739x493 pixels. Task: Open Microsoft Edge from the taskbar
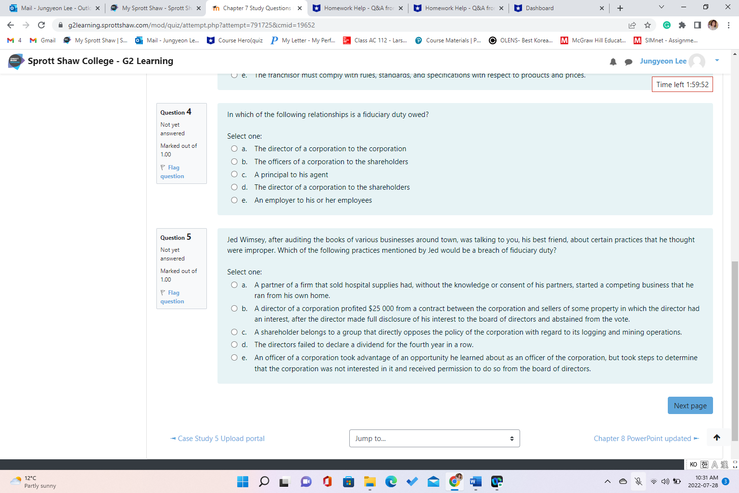391,481
